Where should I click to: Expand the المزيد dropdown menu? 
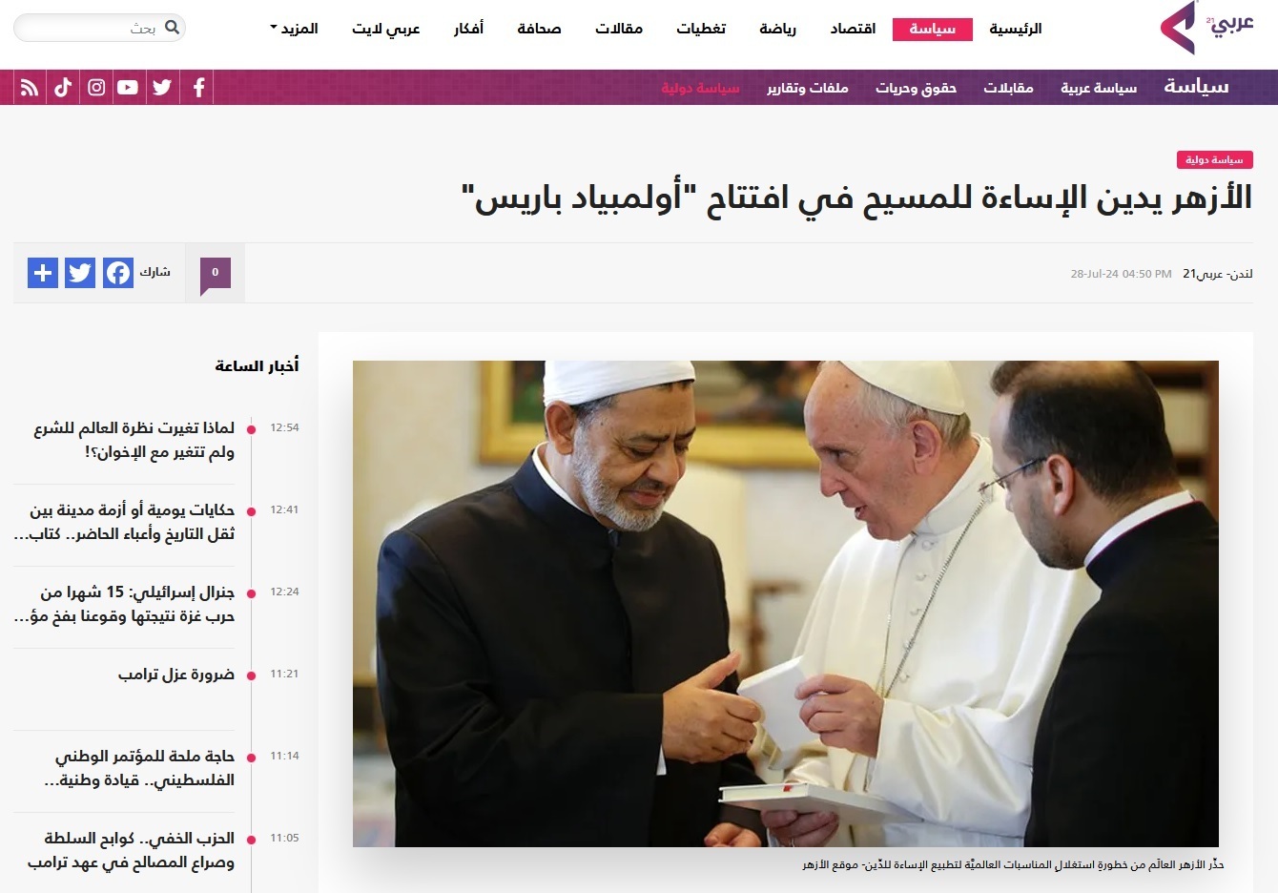coord(294,29)
